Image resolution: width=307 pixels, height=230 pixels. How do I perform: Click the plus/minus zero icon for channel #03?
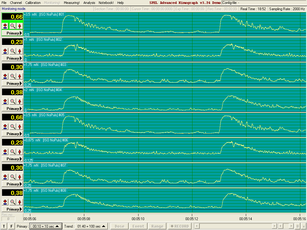[x=5, y=76]
